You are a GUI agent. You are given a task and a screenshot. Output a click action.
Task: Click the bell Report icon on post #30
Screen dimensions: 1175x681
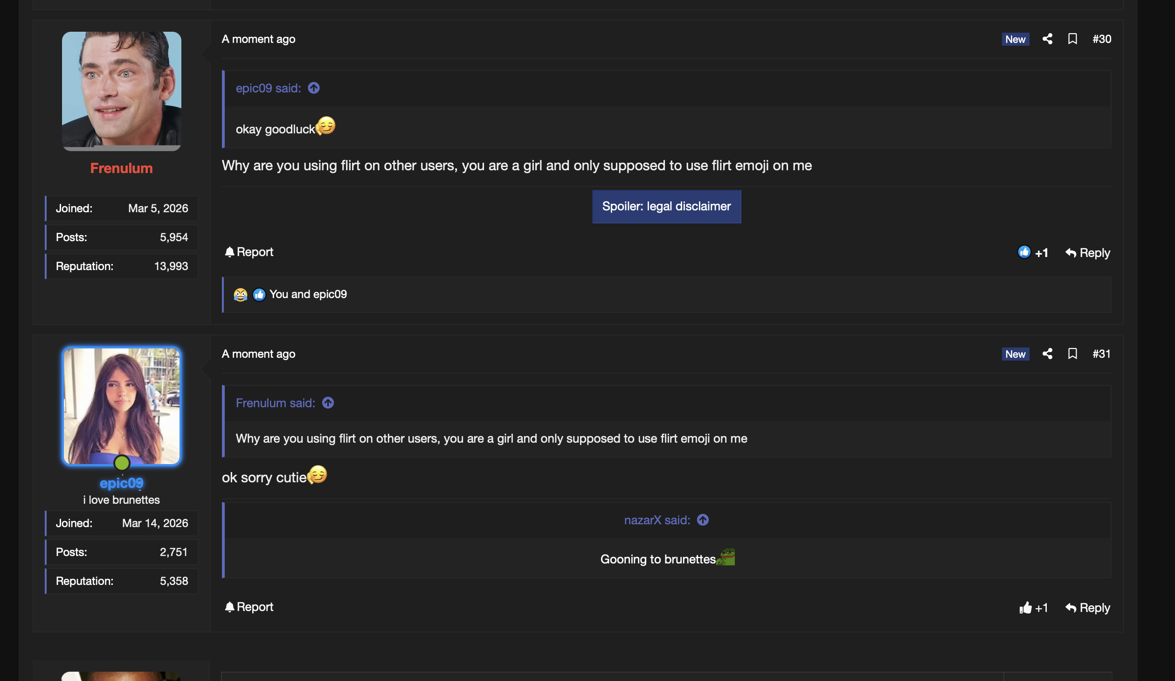(x=229, y=252)
